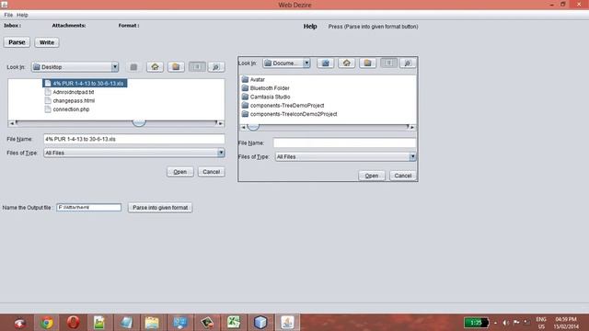
Task: Open the File menu
Action: 8,15
